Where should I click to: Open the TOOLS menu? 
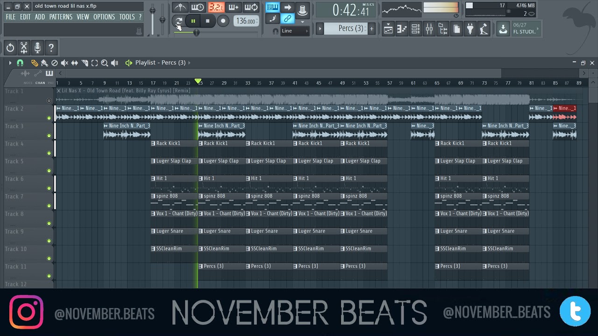127,17
